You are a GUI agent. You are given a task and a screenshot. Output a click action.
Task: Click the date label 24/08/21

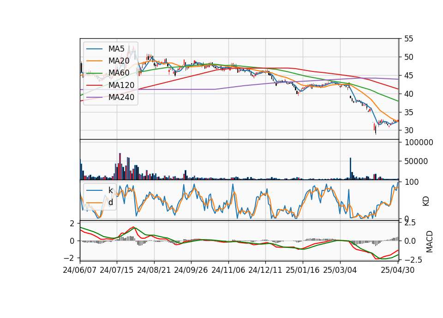click(x=154, y=270)
